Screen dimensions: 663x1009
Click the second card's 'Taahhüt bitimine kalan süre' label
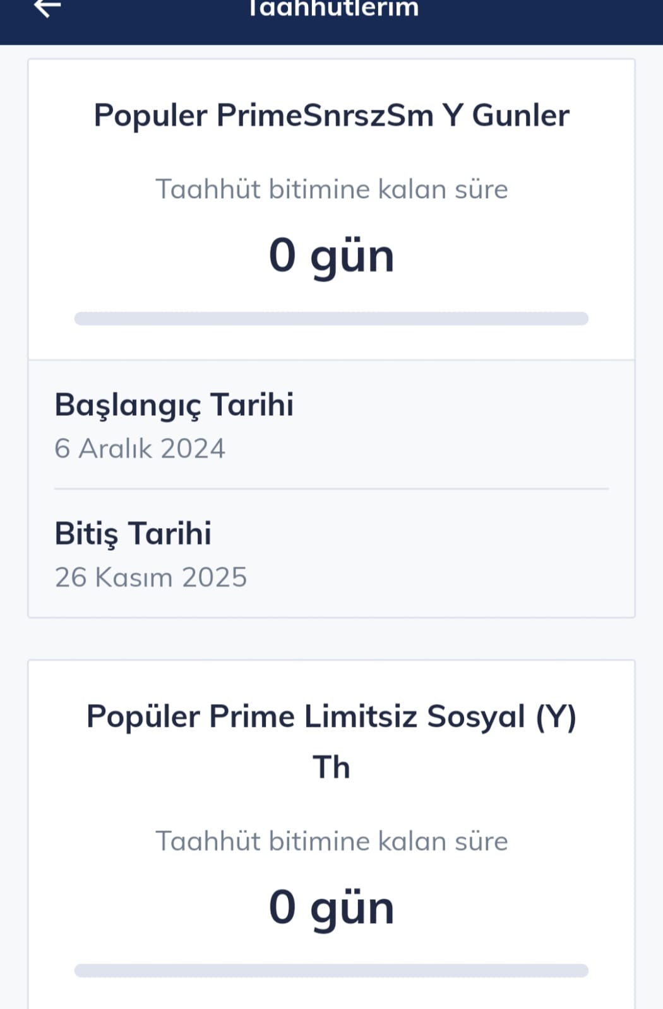click(331, 841)
